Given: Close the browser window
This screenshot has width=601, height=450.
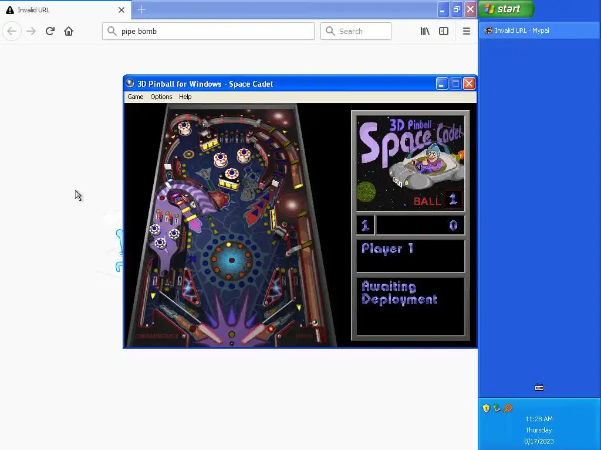Looking at the screenshot, I should (470, 9).
